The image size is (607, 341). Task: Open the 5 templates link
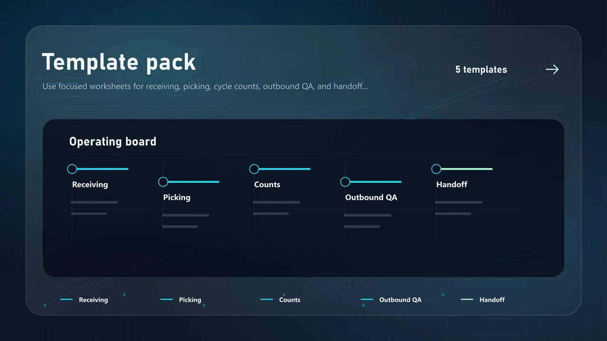click(x=481, y=70)
